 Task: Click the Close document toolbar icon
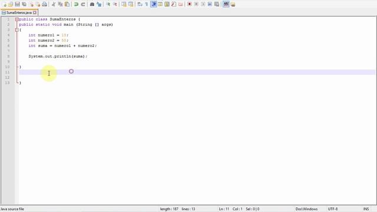tap(31, 4)
